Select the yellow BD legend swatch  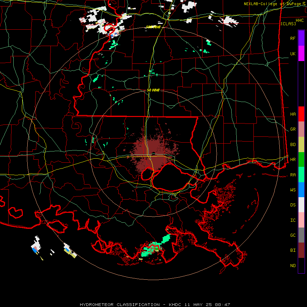click(301, 145)
